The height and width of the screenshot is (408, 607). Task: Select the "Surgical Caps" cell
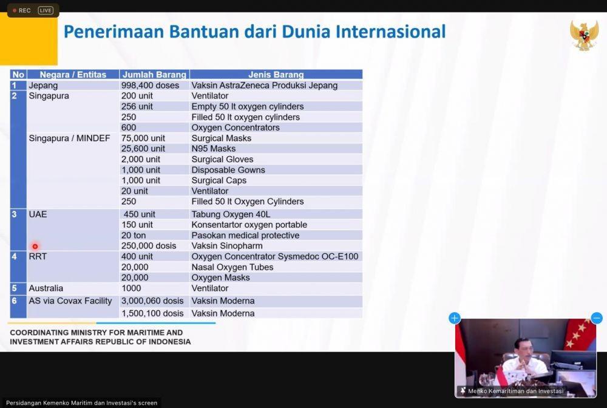276,180
